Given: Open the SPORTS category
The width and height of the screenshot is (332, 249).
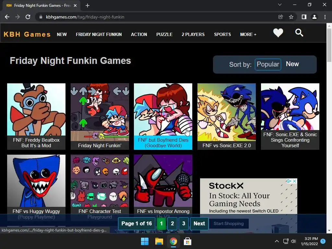Looking at the screenshot, I should tap(222, 34).
